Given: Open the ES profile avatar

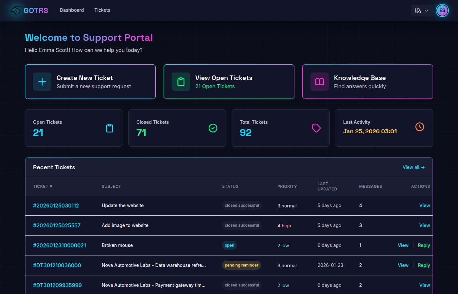Looking at the screenshot, I should 442,10.
